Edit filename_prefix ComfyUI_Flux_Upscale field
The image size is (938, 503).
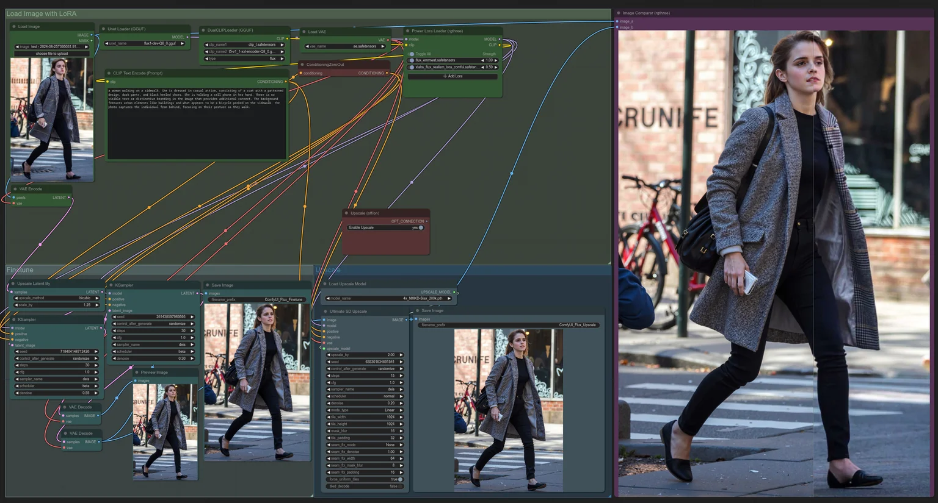click(509, 325)
